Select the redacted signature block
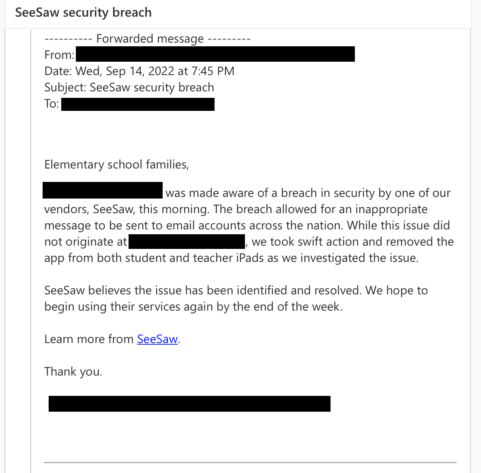Image resolution: width=481 pixels, height=473 pixels. pos(189,404)
